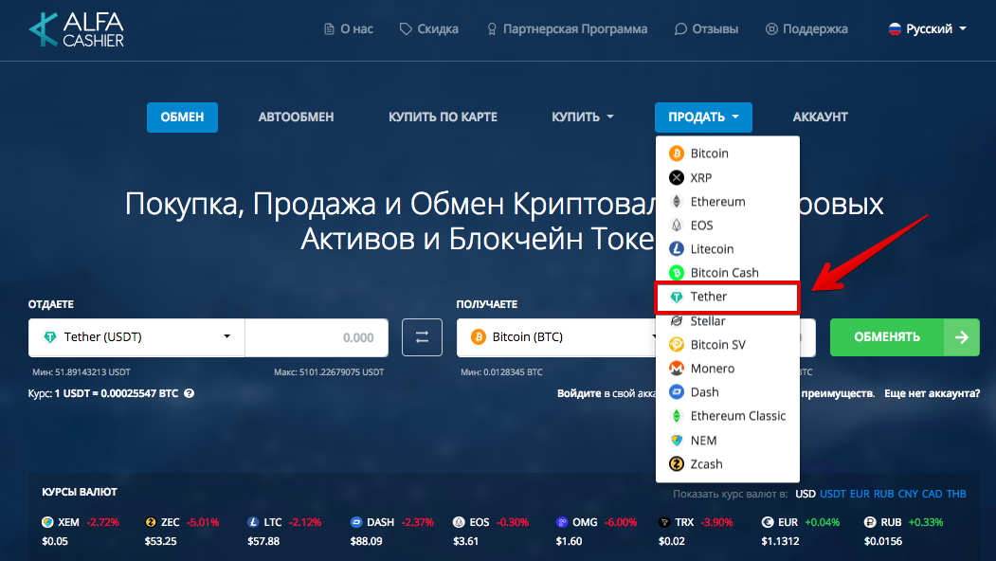
Task: Open the Автообмен tab
Action: (296, 118)
